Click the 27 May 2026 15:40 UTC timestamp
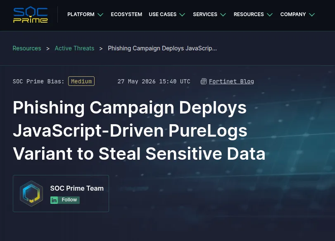 point(154,81)
